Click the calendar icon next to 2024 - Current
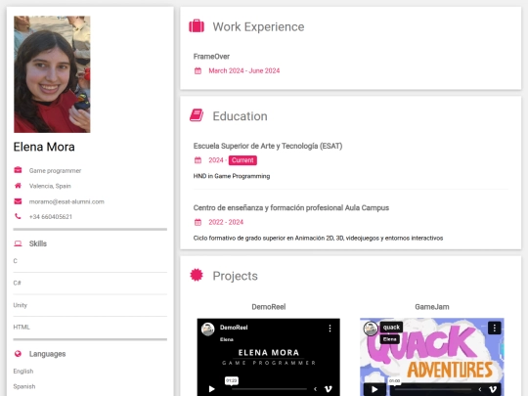528x396 pixels. click(198, 160)
